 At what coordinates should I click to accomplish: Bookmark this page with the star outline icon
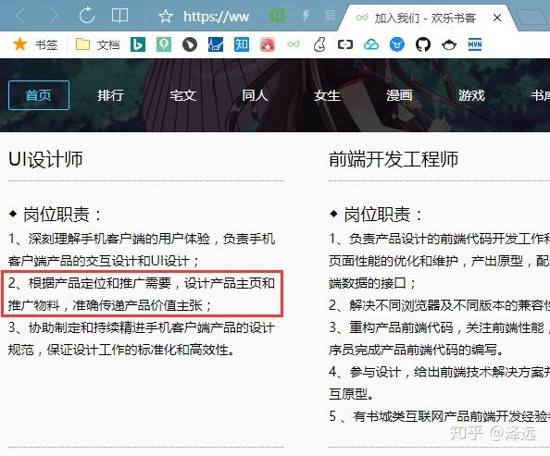[x=165, y=17]
